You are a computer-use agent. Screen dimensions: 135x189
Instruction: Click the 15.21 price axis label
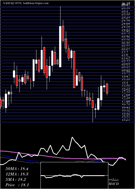pos(126,120)
